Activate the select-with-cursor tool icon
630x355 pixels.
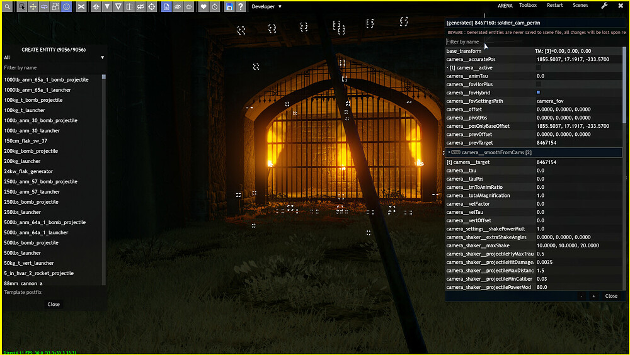pos(21,6)
